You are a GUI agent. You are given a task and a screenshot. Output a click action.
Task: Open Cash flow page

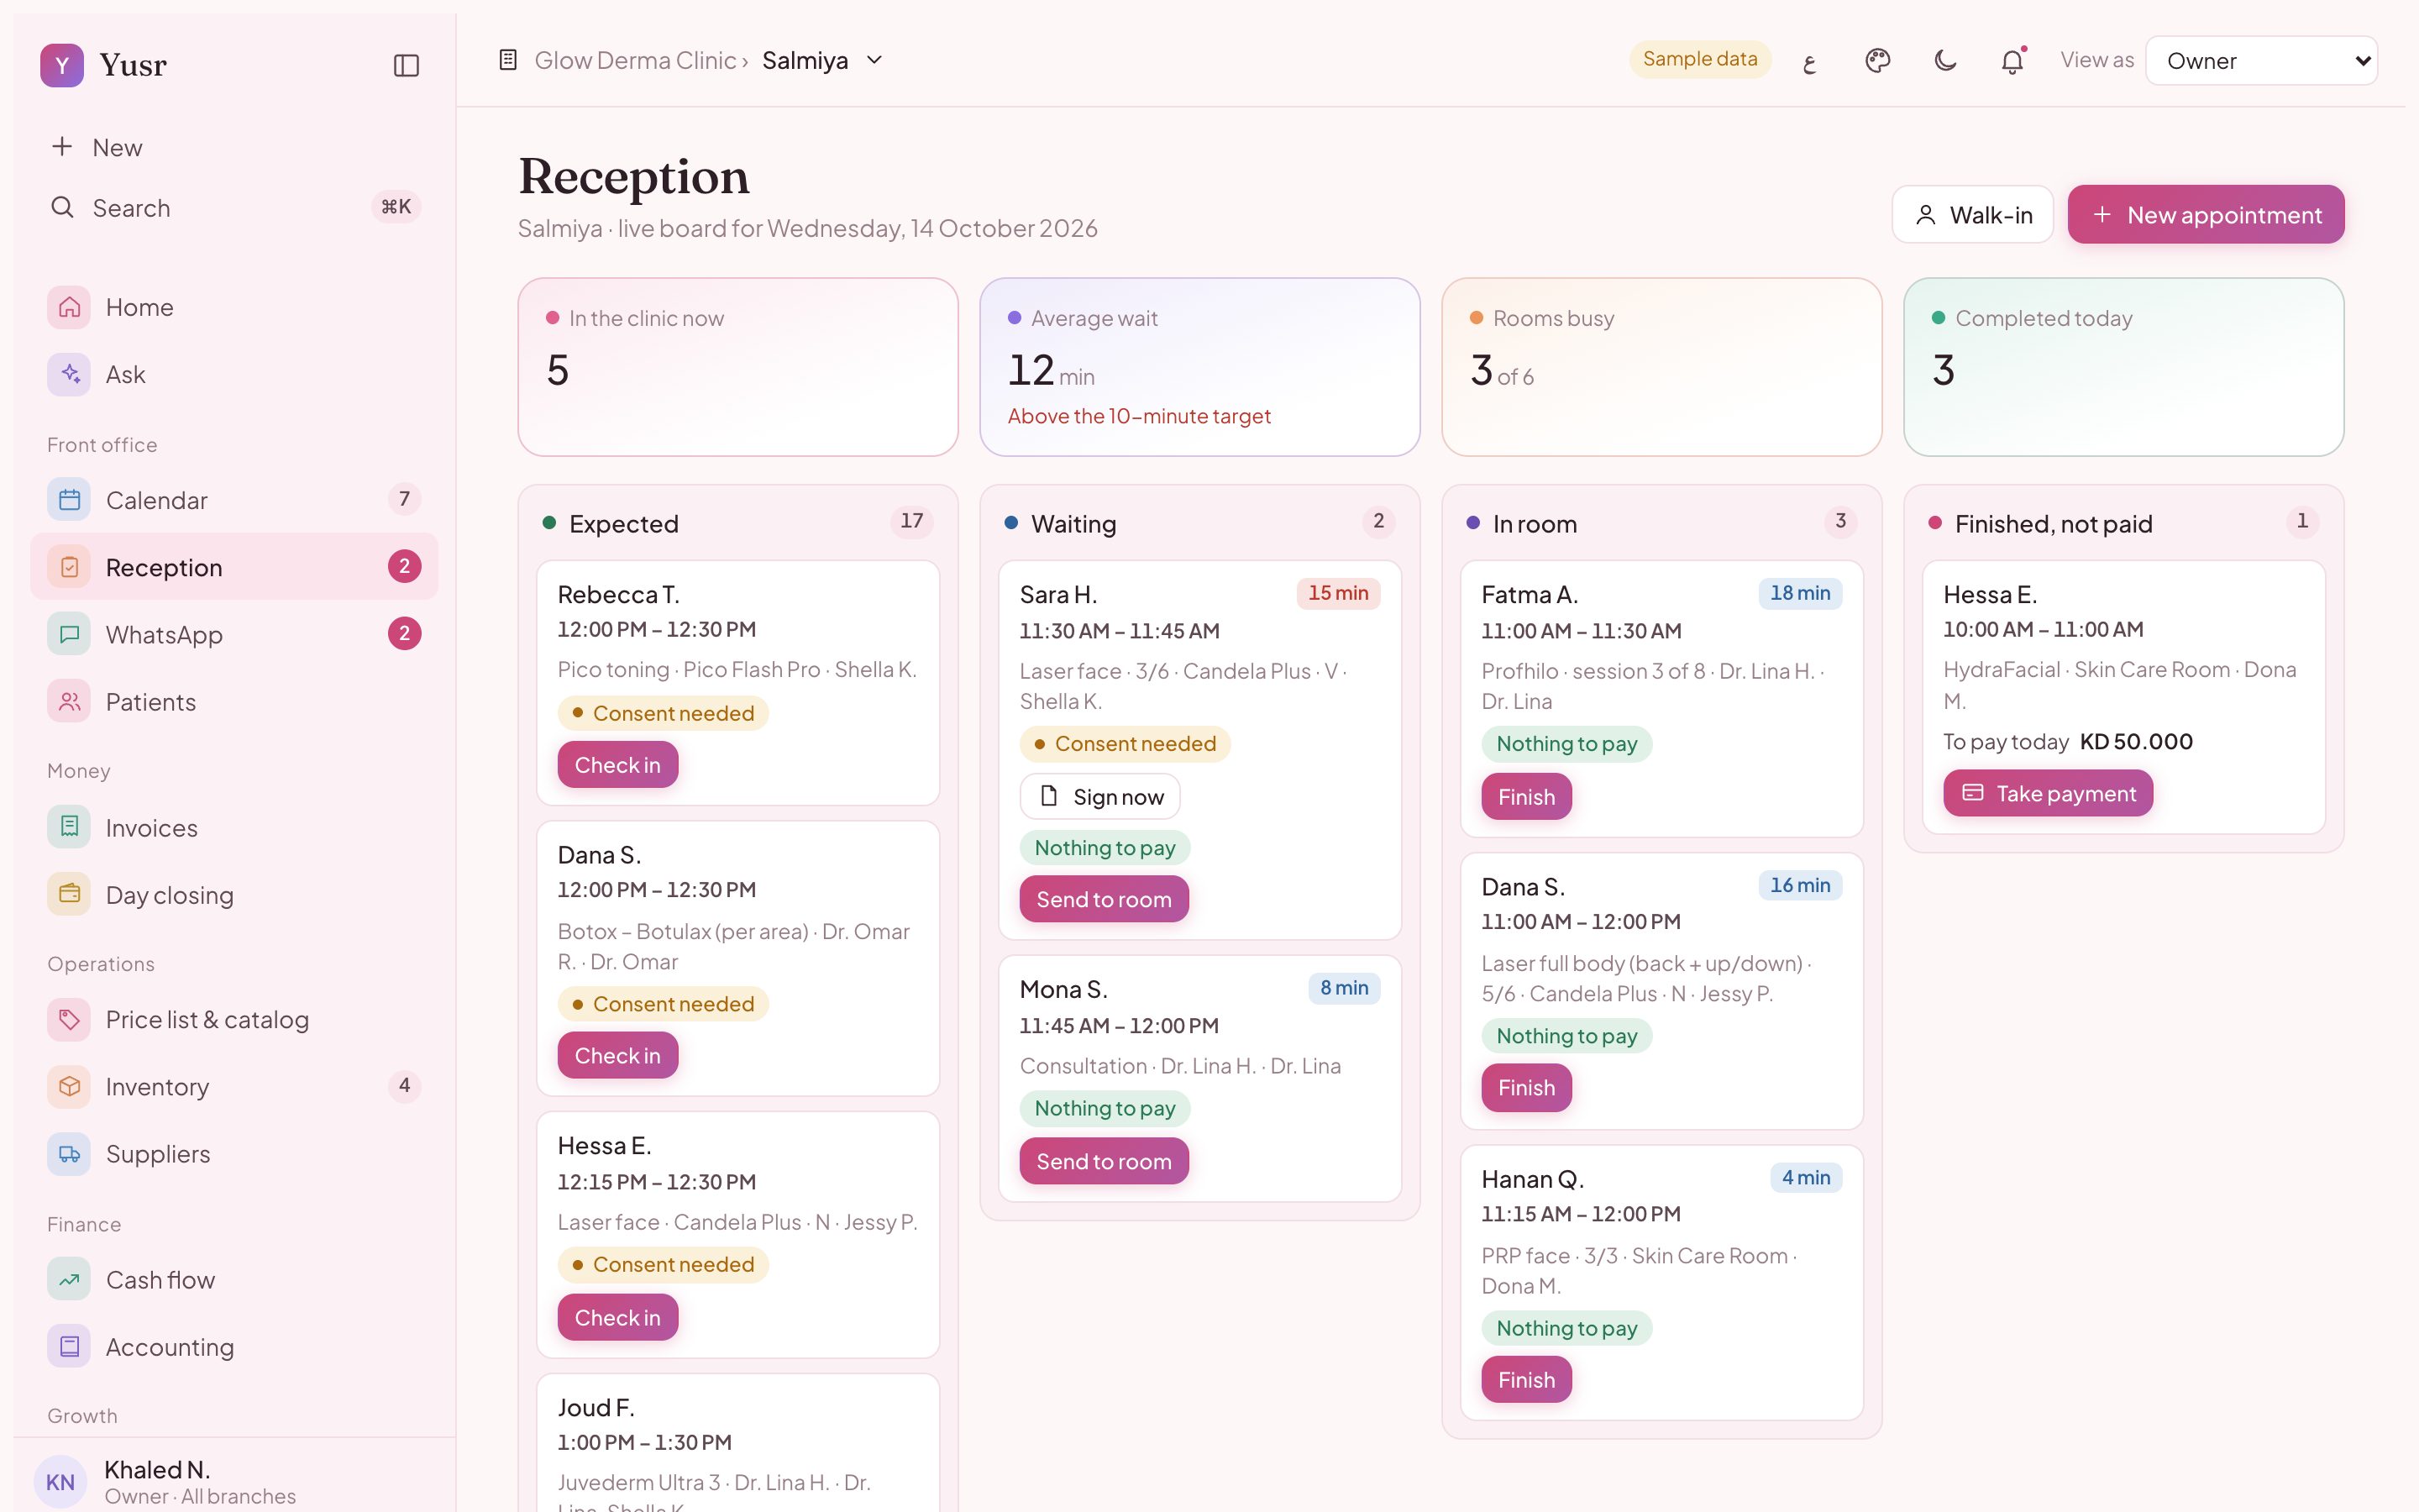click(234, 1279)
